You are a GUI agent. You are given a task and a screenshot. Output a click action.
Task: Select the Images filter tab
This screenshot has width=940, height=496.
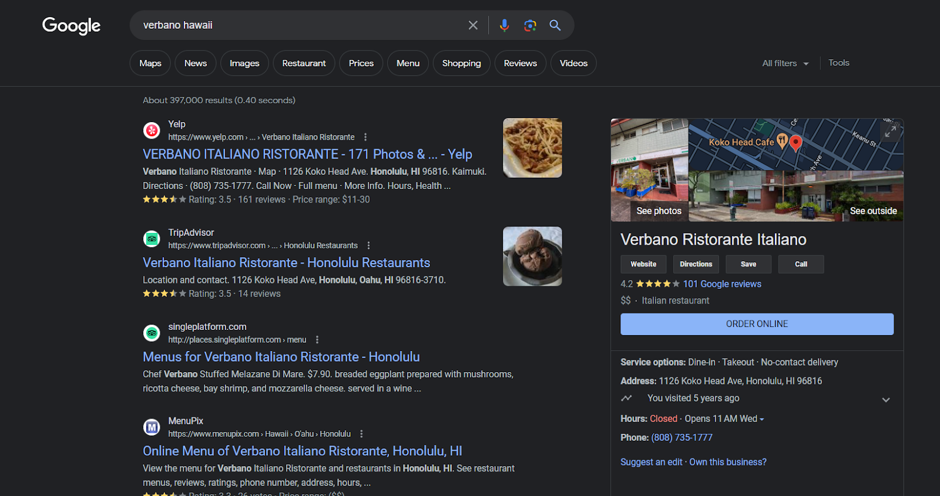[x=244, y=63]
